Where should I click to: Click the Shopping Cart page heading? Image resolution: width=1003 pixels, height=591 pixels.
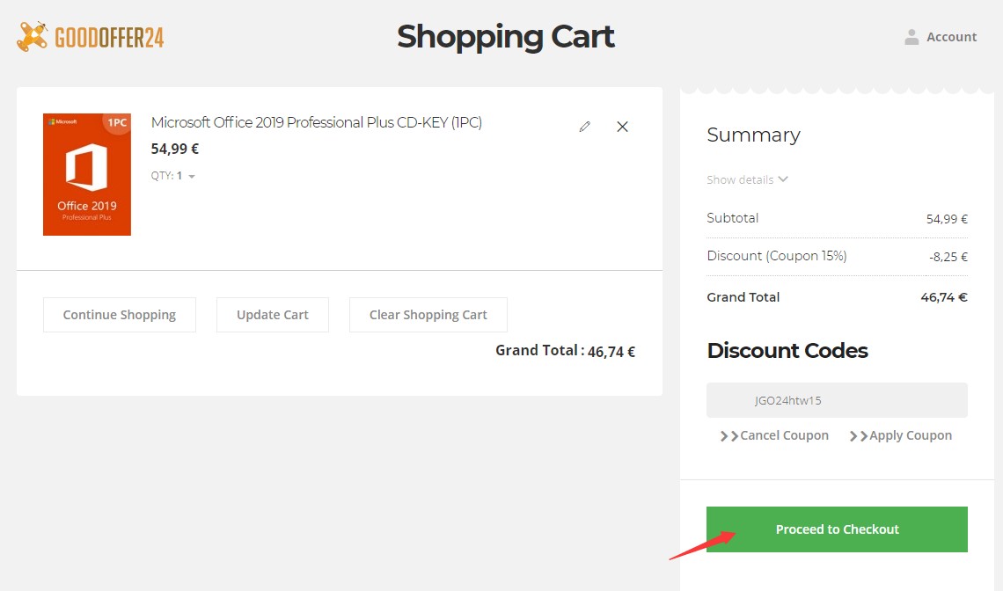click(x=505, y=36)
